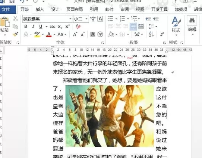Viewport: 202px width, 158px height.
Task: Expand the 小二 font size dropdown
Action: [x=86, y=19]
